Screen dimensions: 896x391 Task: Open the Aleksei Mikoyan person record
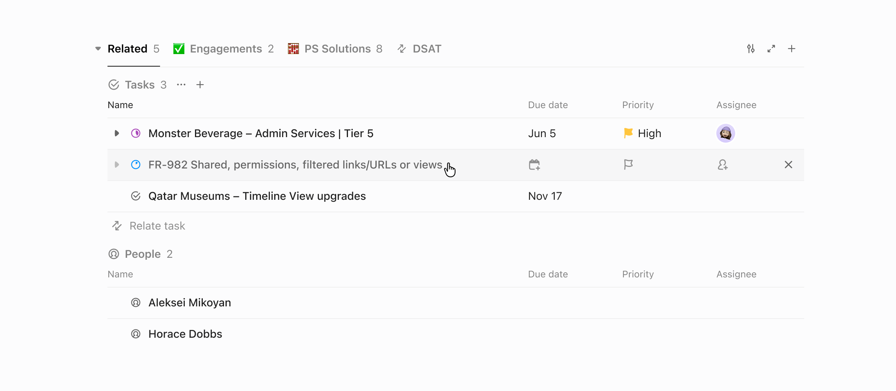click(189, 302)
